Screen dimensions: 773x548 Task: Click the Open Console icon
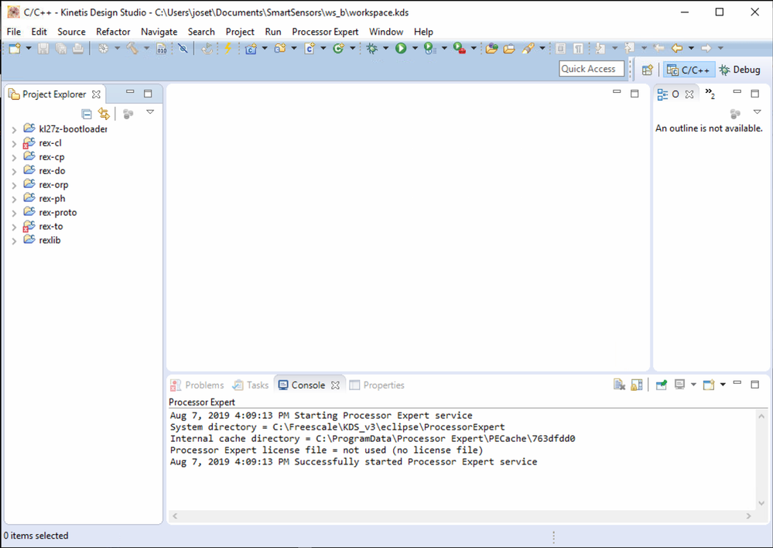click(709, 385)
